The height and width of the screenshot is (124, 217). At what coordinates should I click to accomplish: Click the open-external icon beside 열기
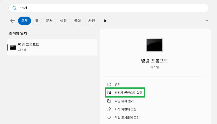click(x=109, y=84)
